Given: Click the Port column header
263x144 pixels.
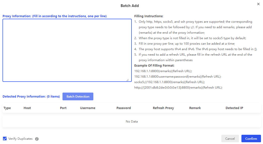Looking at the screenshot, I should point(63,108).
